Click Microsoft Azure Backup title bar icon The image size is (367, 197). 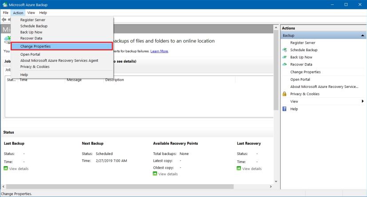coord(5,5)
